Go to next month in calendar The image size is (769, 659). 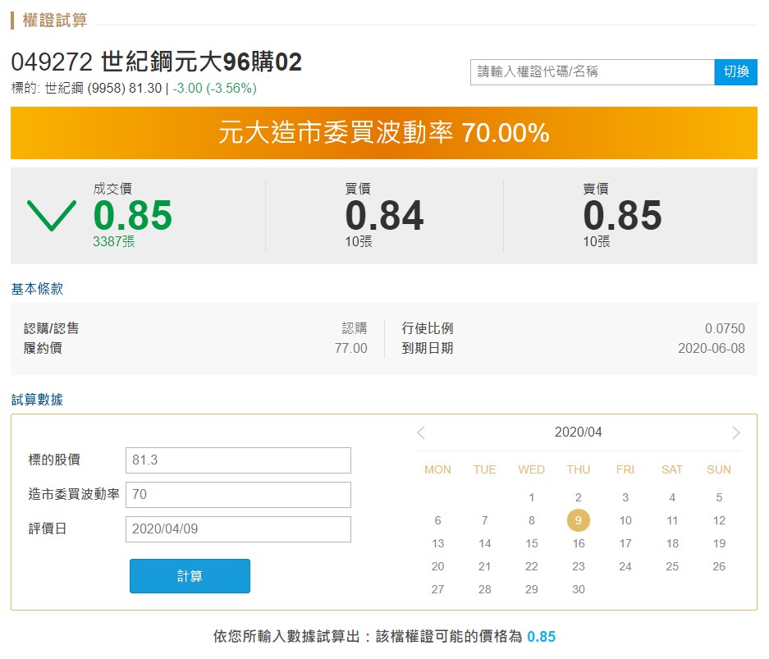(x=735, y=432)
